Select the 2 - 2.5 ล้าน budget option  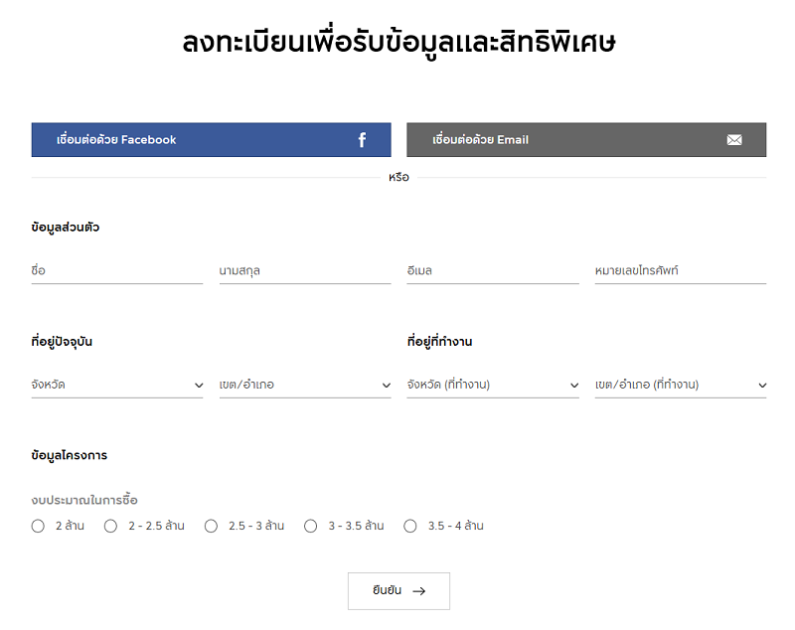point(110,526)
